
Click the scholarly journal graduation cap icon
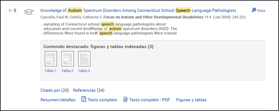(x=29, y=12)
